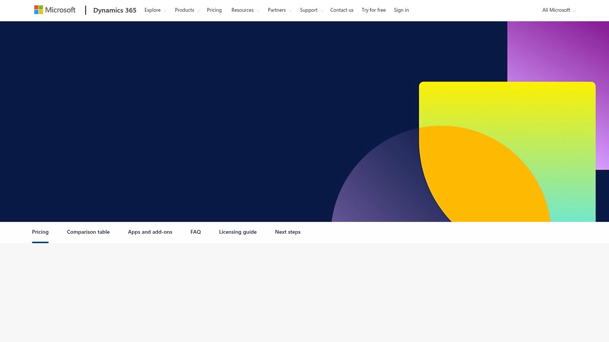Image resolution: width=609 pixels, height=342 pixels.
Task: Switch to the Comparison table tab
Action: click(x=88, y=232)
